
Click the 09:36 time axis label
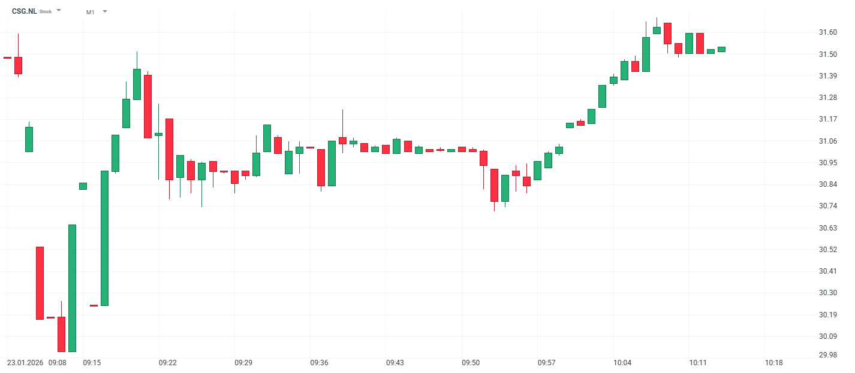(x=319, y=363)
